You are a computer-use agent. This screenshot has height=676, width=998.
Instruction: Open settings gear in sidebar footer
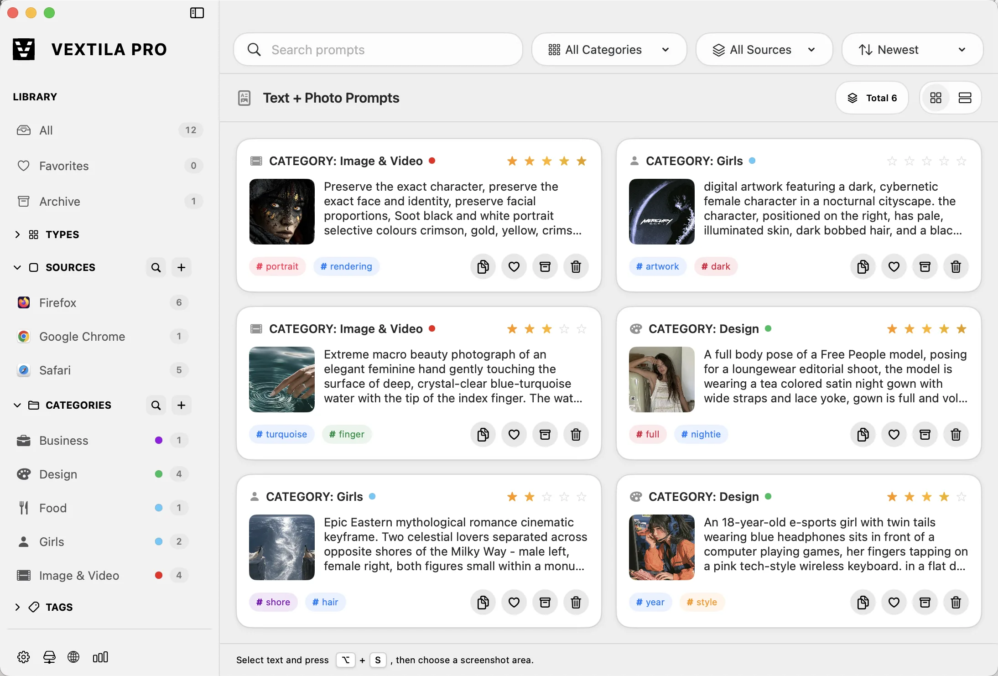[x=24, y=657]
